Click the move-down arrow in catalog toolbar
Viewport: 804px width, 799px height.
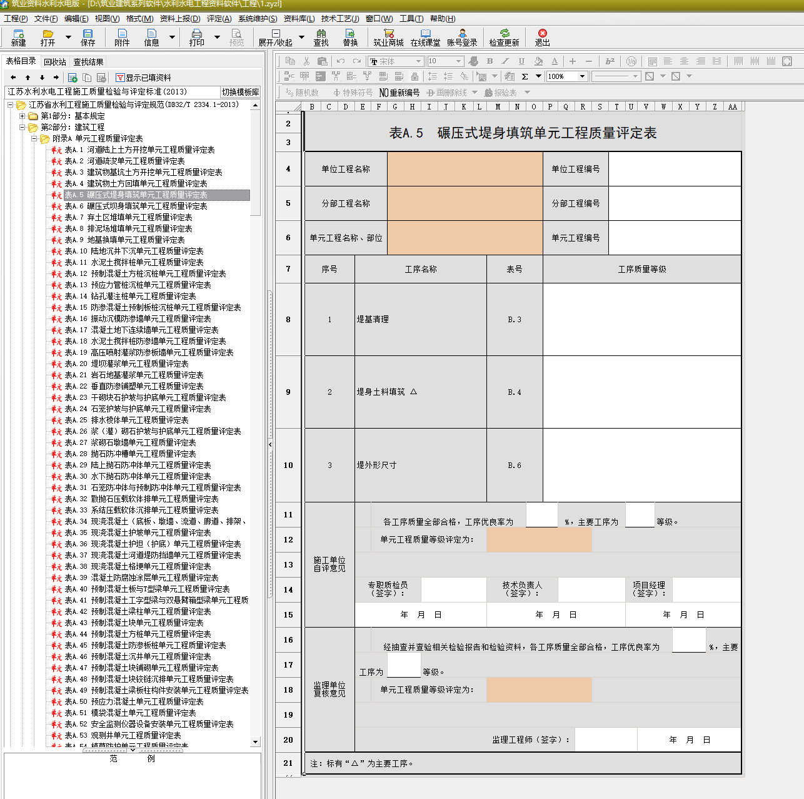[x=42, y=78]
